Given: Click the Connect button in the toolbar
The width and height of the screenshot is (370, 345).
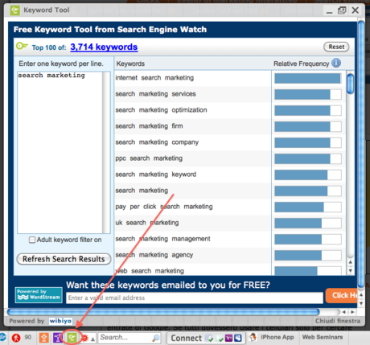Looking at the screenshot, I should pyautogui.click(x=187, y=338).
